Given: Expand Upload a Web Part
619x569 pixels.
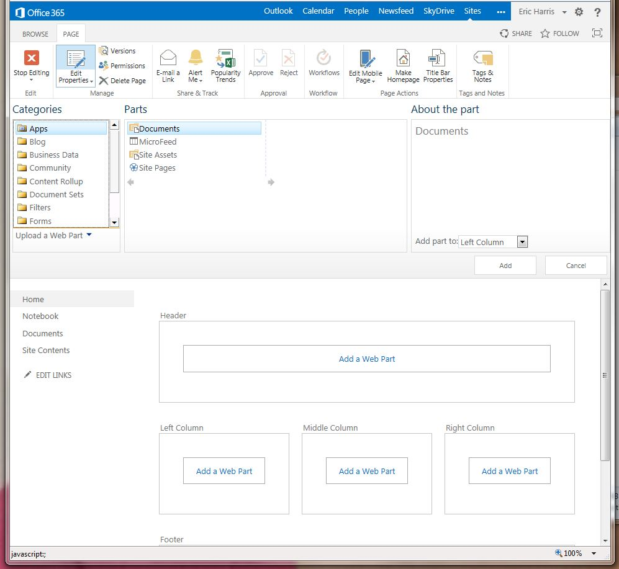Looking at the screenshot, I should (53, 235).
